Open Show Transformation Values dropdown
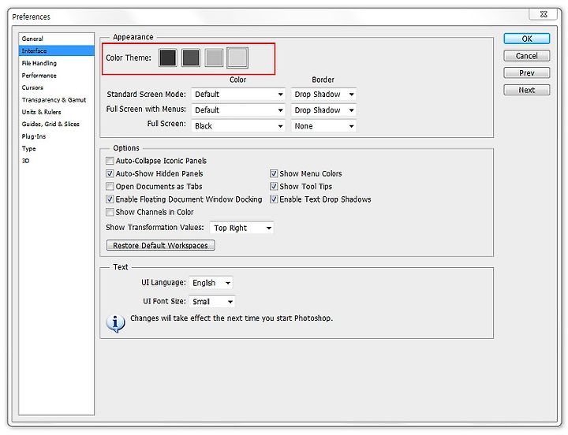The height and width of the screenshot is (435, 568). 241,228
